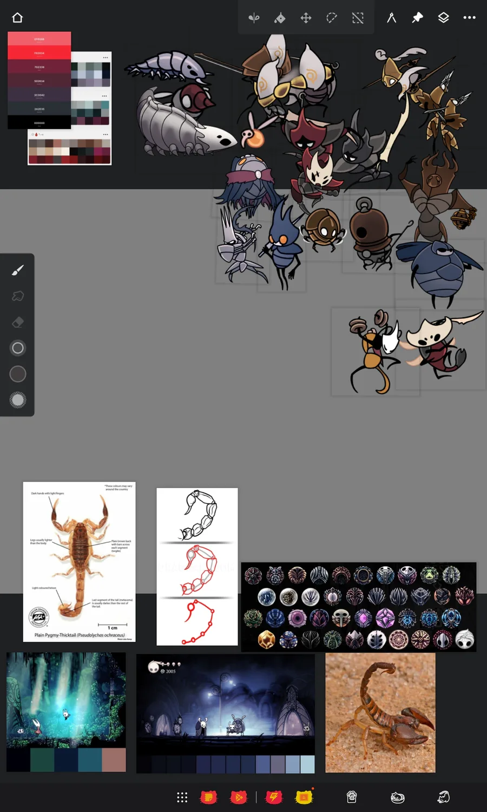Launch the yellow cat app with badge
The image size is (487, 812).
pyautogui.click(x=304, y=797)
